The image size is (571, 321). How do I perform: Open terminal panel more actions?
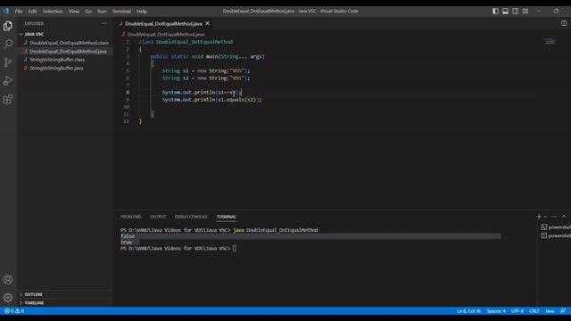(x=554, y=217)
